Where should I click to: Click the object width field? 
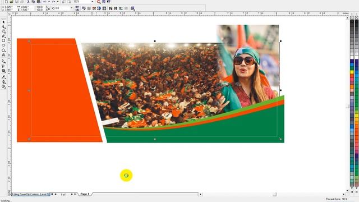coord(25,7)
